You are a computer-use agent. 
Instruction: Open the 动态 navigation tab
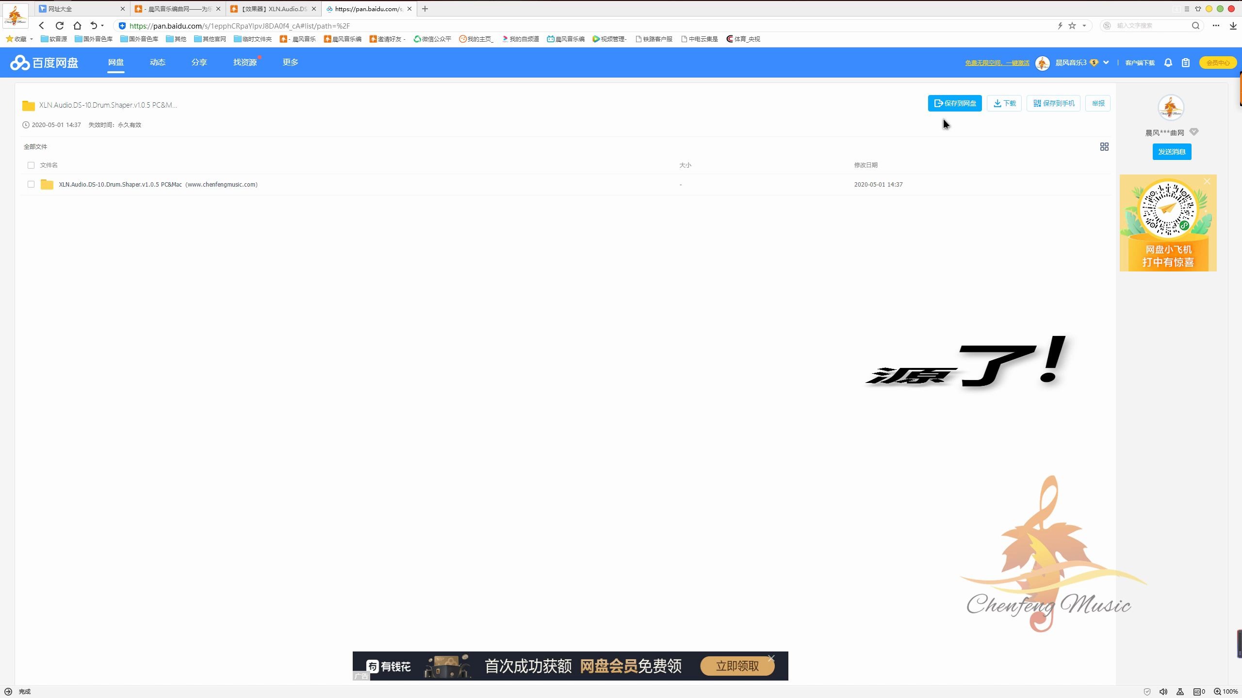(x=158, y=63)
